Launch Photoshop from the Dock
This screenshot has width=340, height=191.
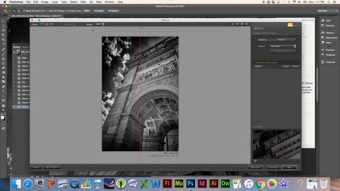190,184
